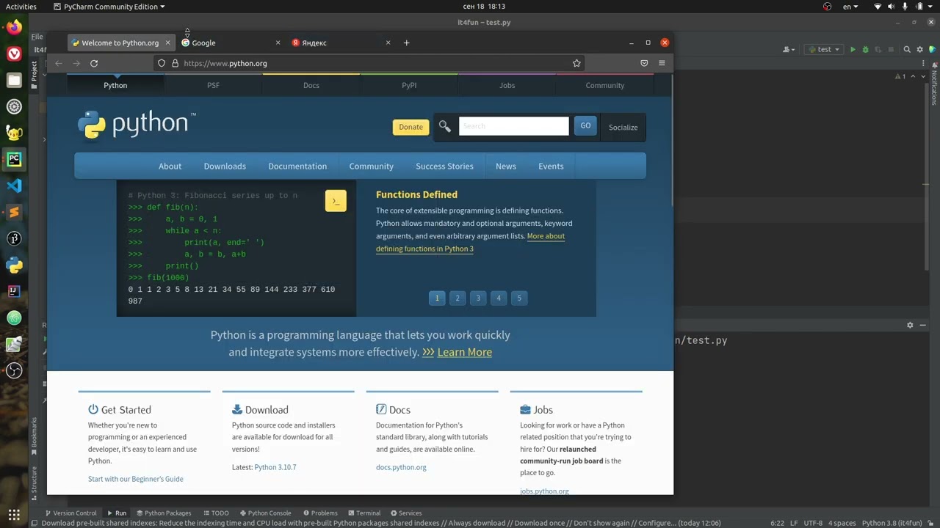940x528 pixels.
Task: Close the Welcome to Python.org tab
Action: (167, 43)
